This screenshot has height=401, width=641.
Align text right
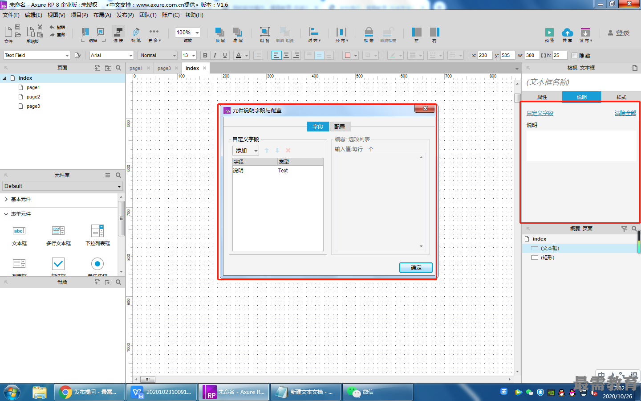pyautogui.click(x=296, y=55)
